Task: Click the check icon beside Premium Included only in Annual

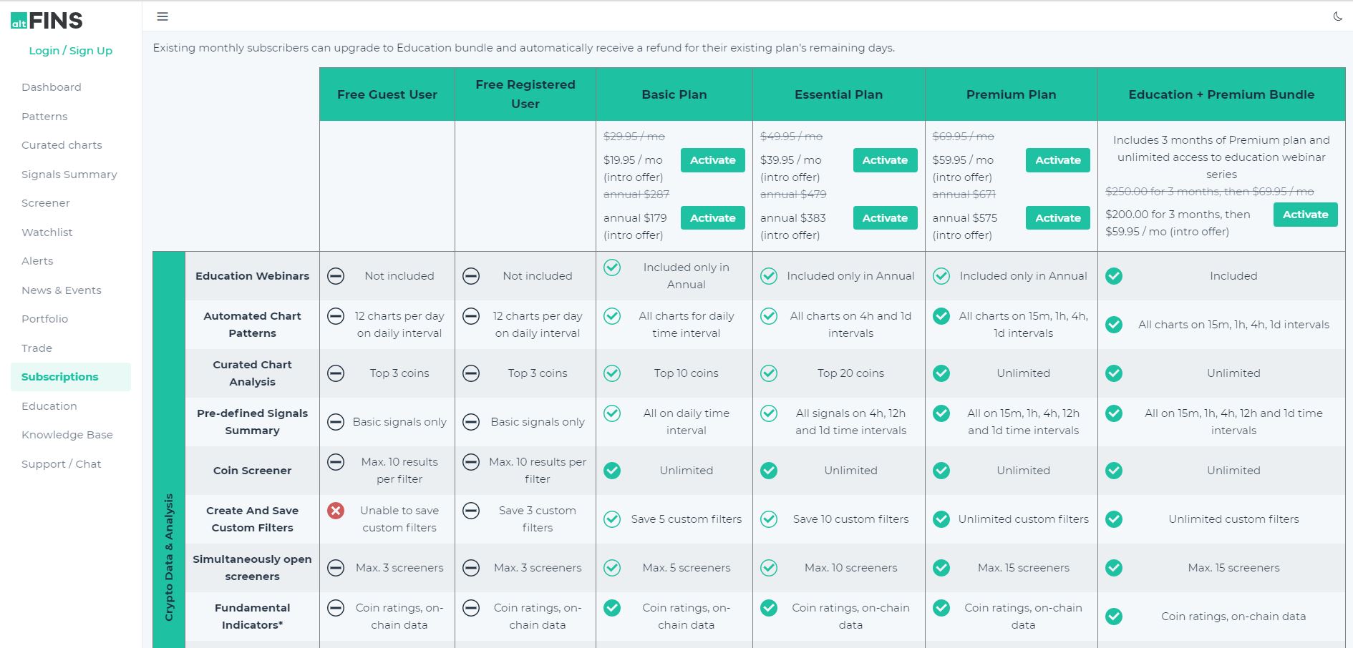Action: [x=941, y=276]
